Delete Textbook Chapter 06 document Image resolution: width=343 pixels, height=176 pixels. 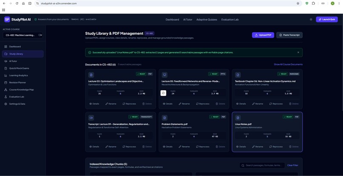(294, 104)
